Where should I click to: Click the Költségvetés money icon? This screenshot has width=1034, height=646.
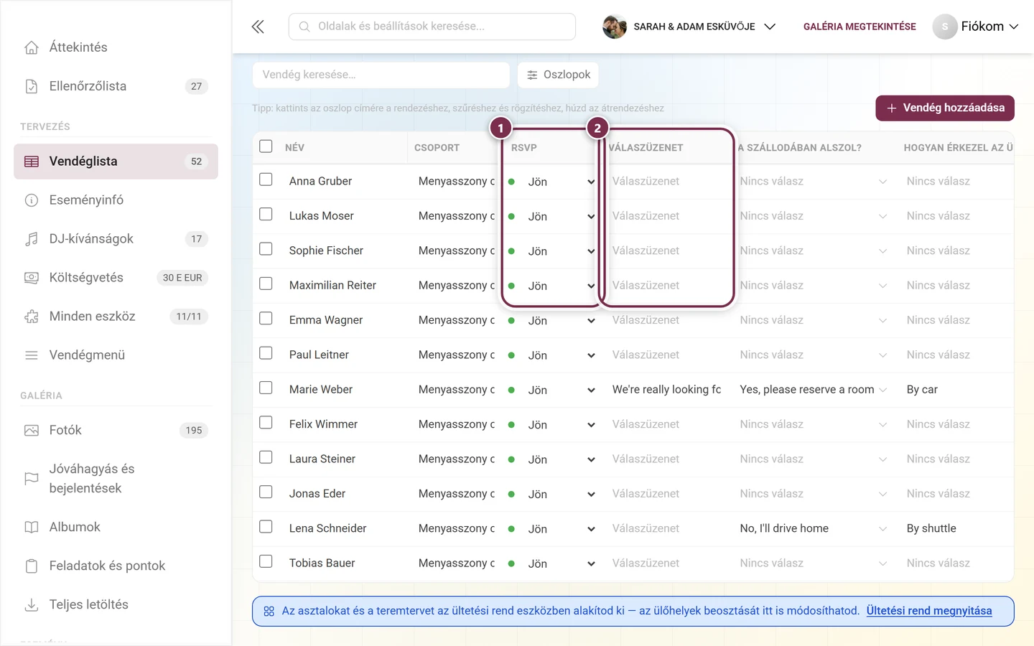tap(32, 278)
